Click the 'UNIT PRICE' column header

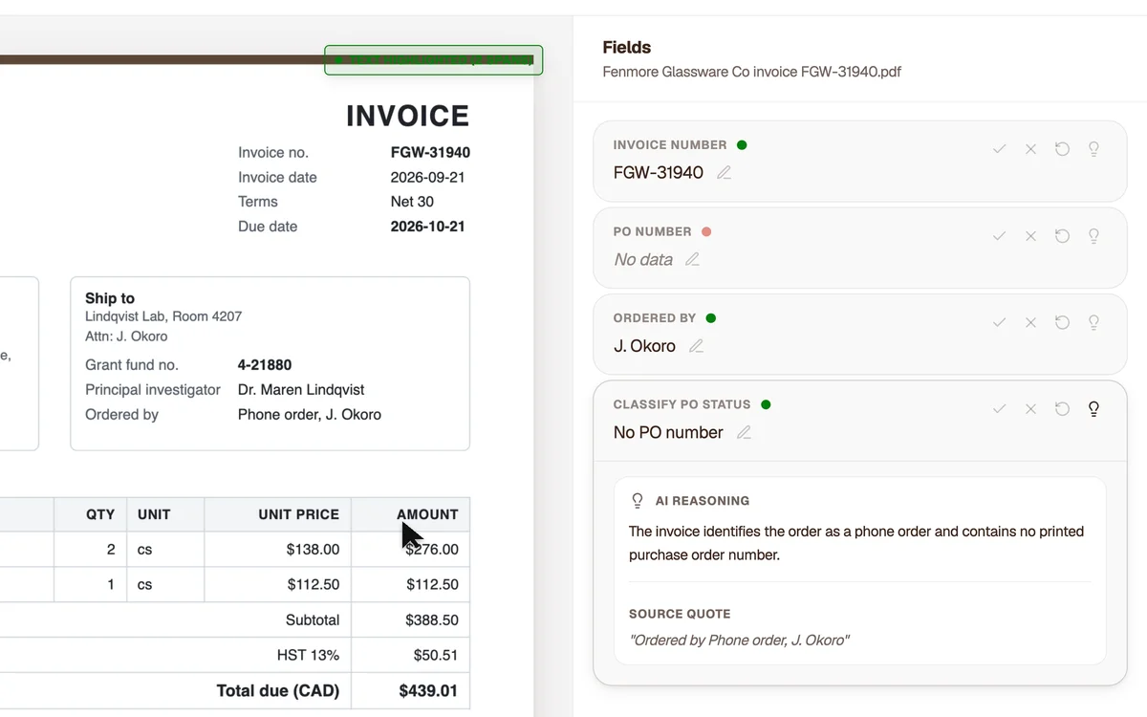[298, 514]
